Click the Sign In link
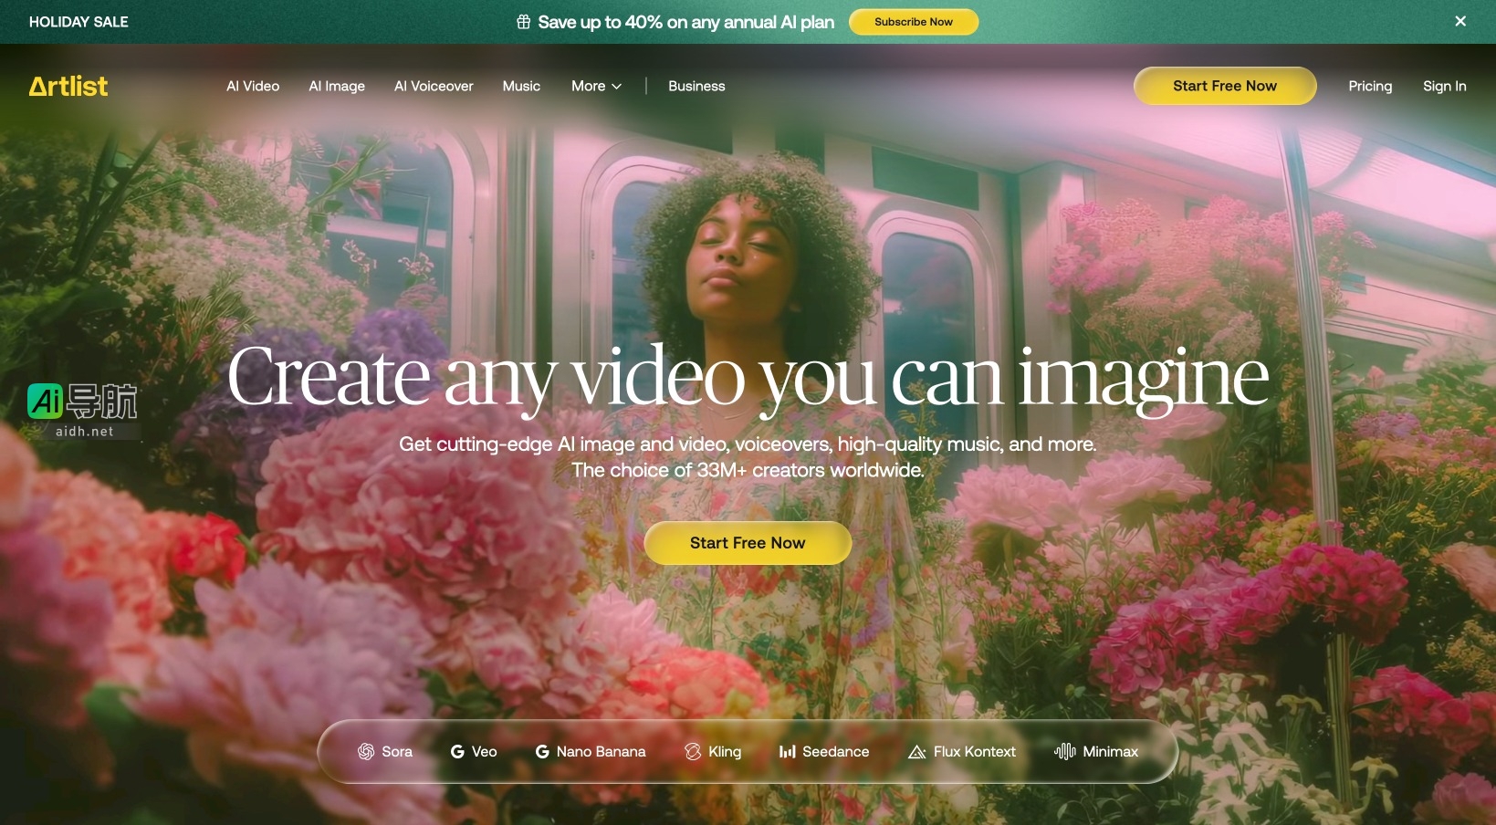1496x825 pixels. [1444, 86]
